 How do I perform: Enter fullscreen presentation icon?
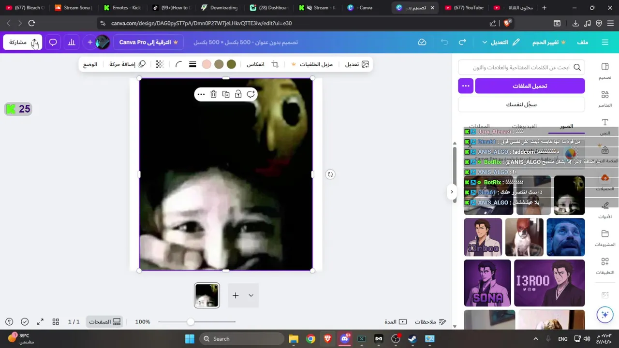point(40,322)
